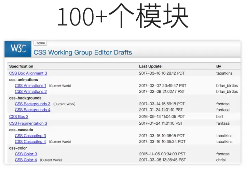Viewport: 246px width, 169px height.
Task: Click author chrisl in CSS Color 4 row
Action: [221, 160]
